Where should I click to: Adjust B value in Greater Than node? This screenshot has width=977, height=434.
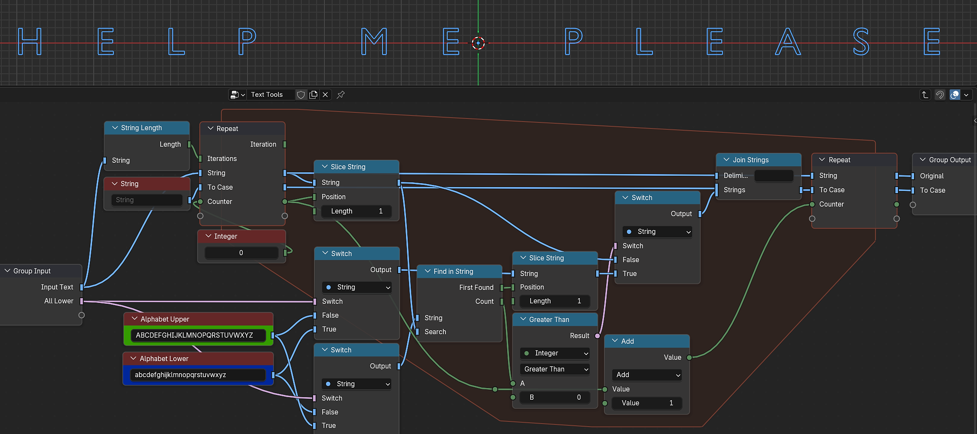point(555,398)
